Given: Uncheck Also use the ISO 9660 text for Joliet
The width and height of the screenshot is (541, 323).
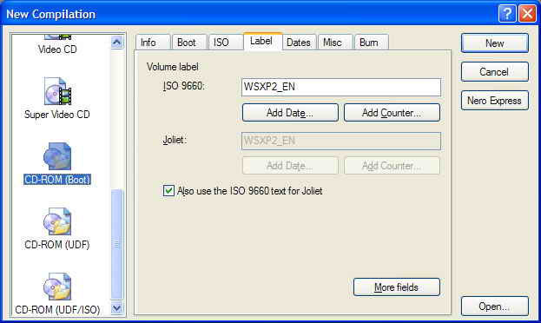Looking at the screenshot, I should [168, 190].
